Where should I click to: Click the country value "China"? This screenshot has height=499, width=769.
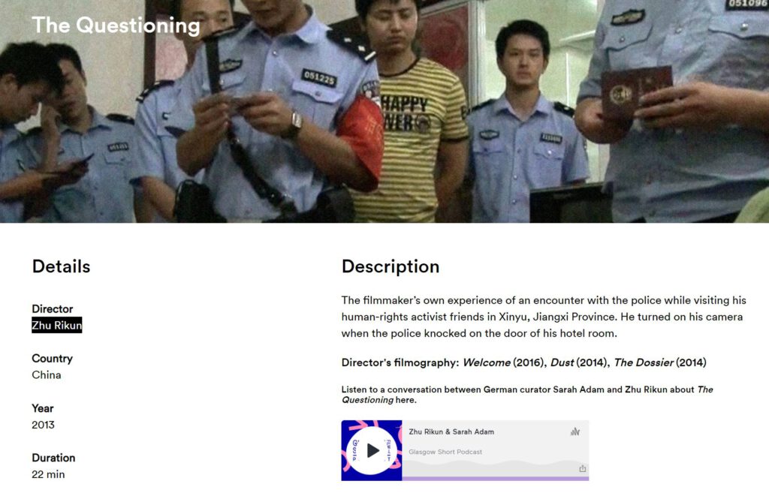tap(47, 375)
